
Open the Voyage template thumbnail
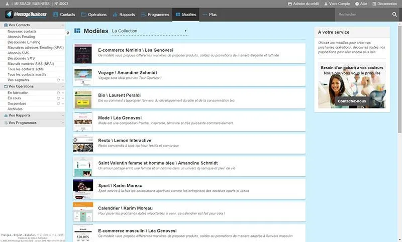pyautogui.click(x=83, y=76)
